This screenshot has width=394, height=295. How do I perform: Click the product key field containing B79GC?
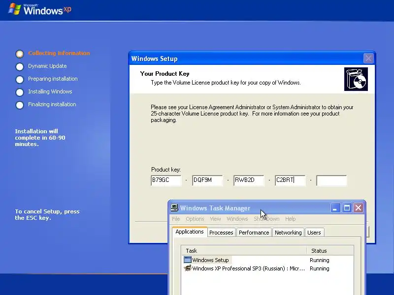(166, 180)
